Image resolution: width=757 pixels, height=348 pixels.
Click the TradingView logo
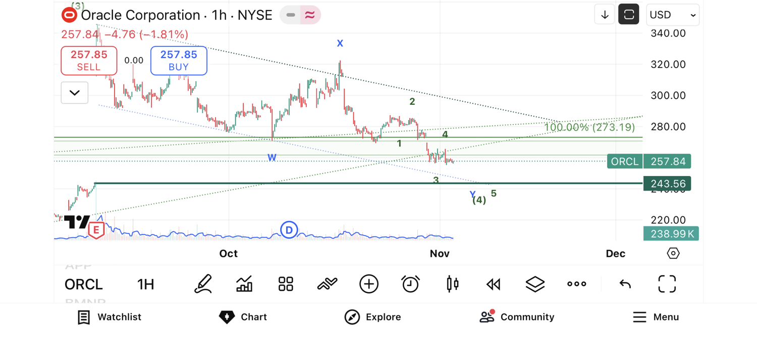(77, 222)
